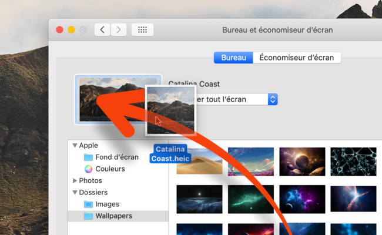This screenshot has width=382, height=235.
Task: Click the Photos section label
Action: [x=91, y=180]
